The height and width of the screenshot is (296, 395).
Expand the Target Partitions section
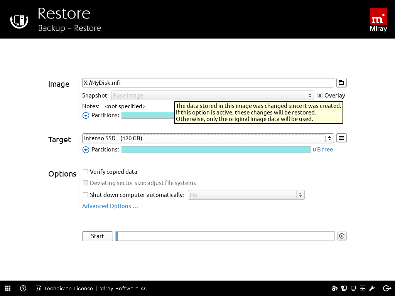(86, 150)
